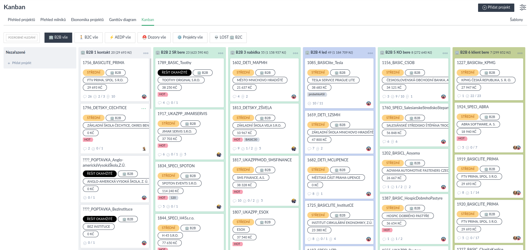Open the B2B 1 kontakt column options menu
Screen dimensions: 530x250
[x=146, y=53]
